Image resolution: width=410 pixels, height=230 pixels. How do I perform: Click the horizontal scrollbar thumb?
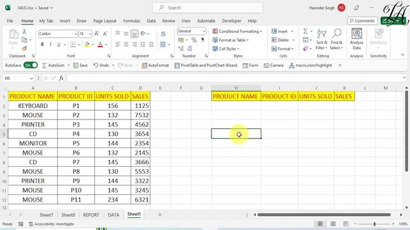(x=324, y=215)
